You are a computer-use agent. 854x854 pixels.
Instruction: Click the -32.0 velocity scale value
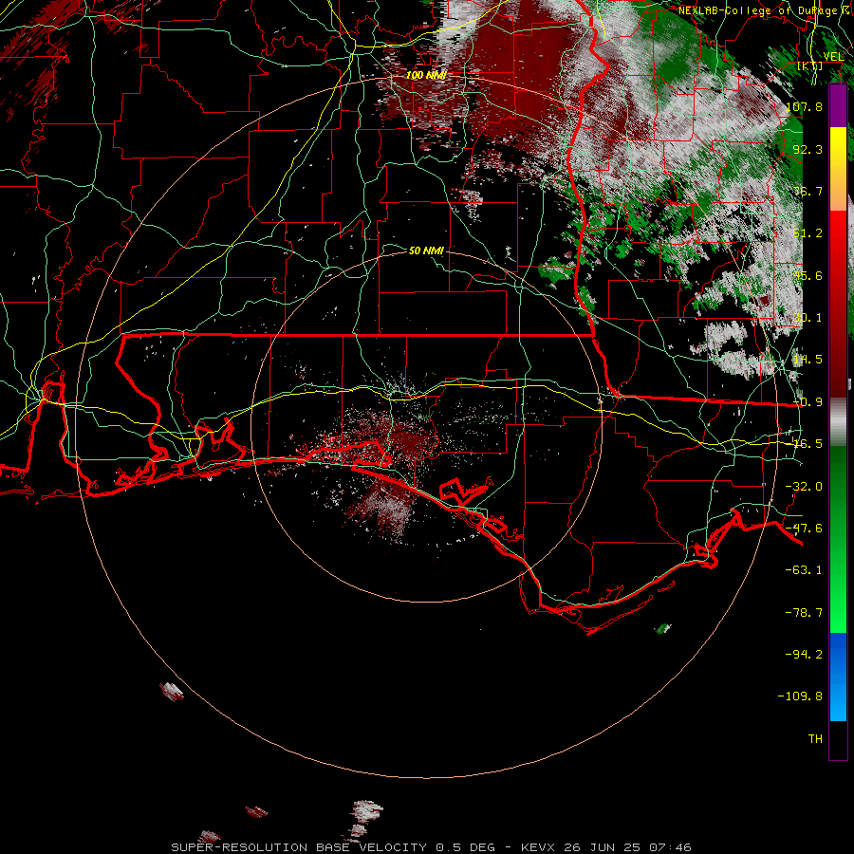(x=805, y=487)
